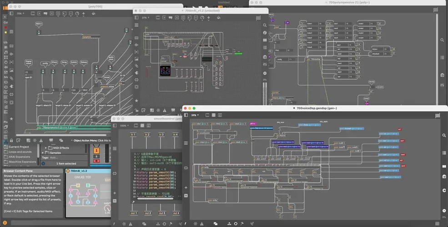Click the star favorites icon in 700m4l sidebar
Screen dimensions: 448x227
(x=136, y=100)
